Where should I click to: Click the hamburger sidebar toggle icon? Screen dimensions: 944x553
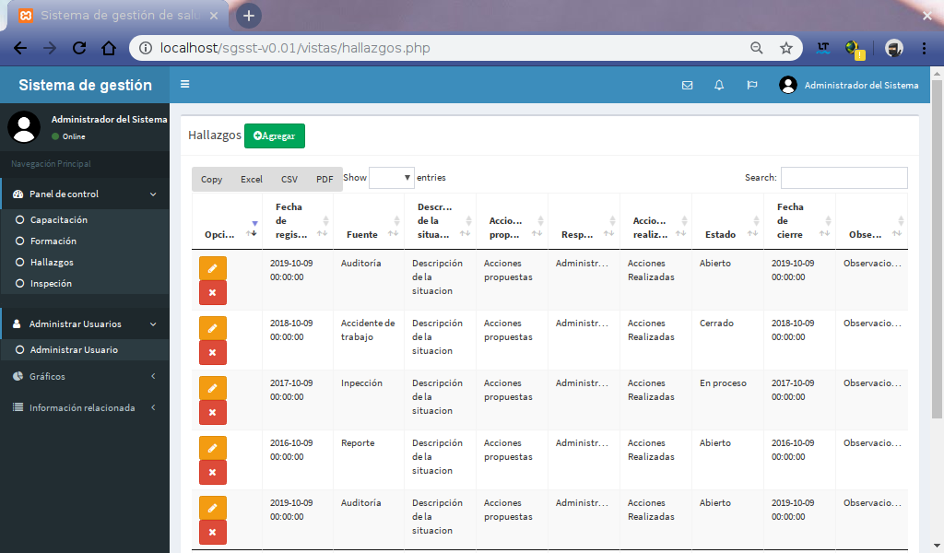[x=185, y=84]
